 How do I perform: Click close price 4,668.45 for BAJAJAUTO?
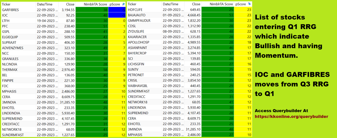[194, 15]
